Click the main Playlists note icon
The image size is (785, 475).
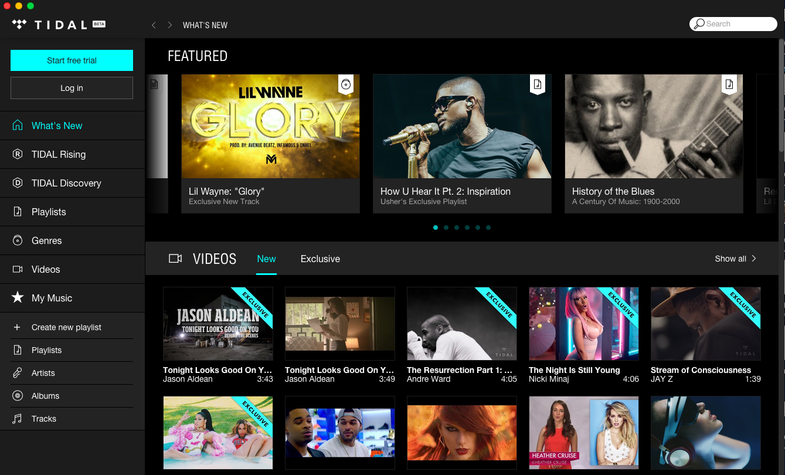[x=18, y=212]
